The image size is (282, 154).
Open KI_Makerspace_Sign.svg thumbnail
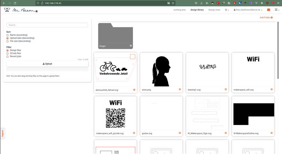click(x=207, y=113)
